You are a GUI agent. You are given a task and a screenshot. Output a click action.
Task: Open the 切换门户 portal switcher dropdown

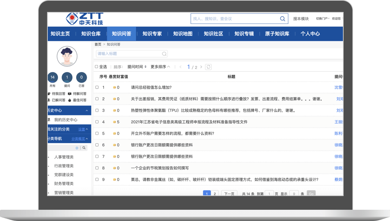tap(321, 19)
